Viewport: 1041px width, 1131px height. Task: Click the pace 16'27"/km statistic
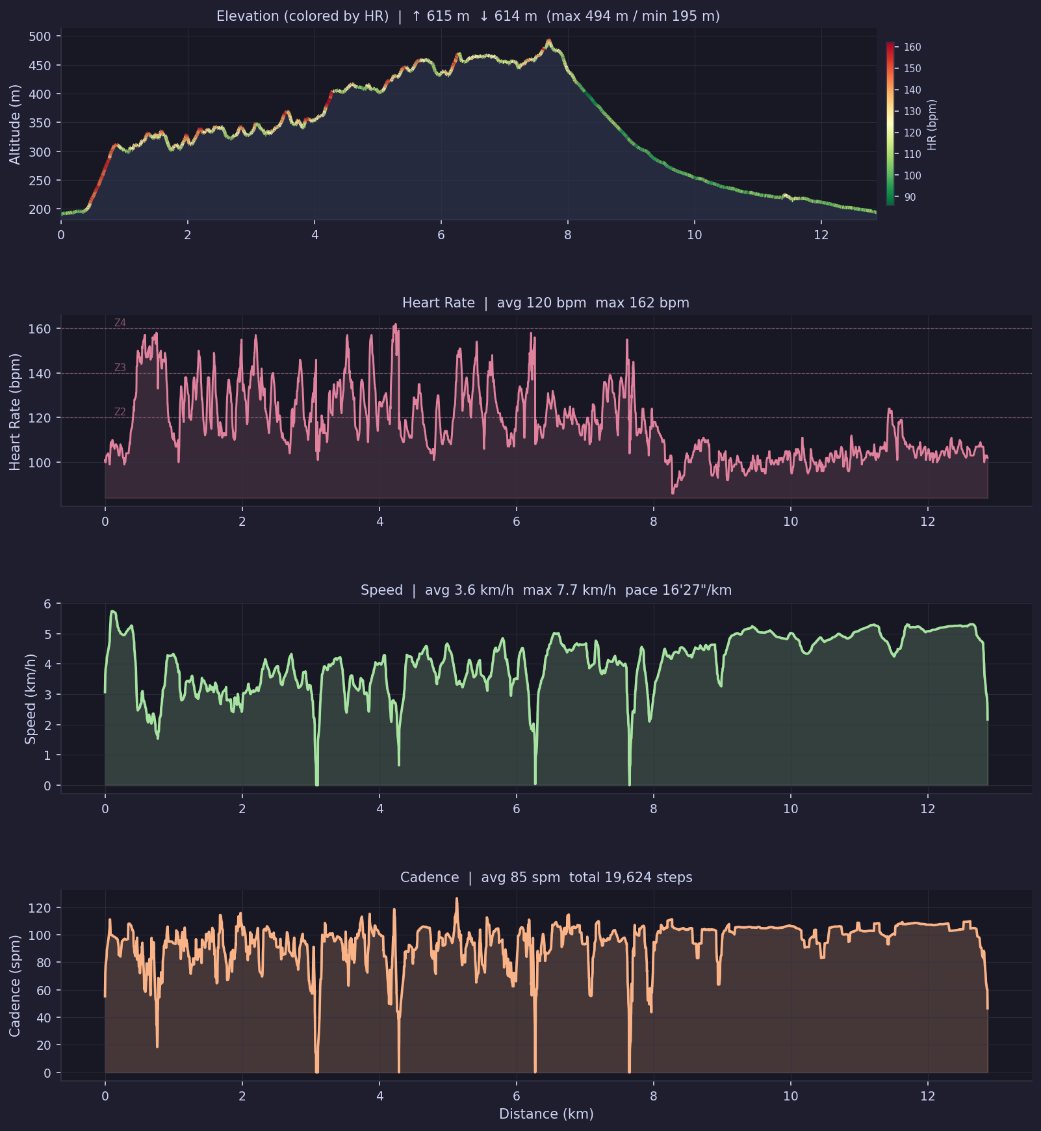[678, 590]
